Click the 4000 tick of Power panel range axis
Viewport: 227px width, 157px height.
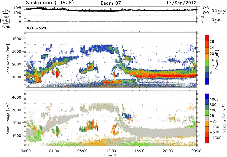coord(17,39)
